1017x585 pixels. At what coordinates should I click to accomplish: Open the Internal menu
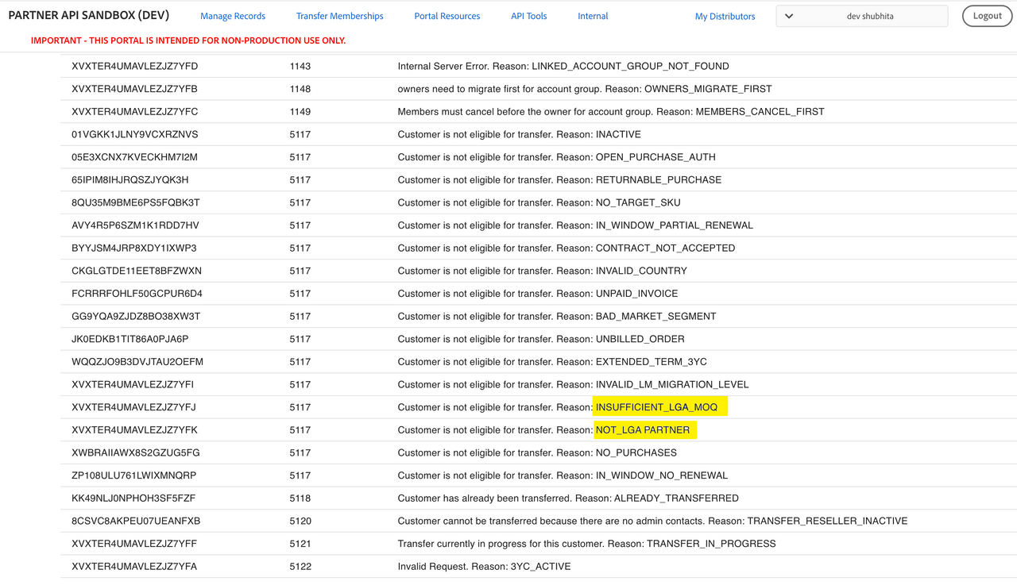[x=593, y=16]
